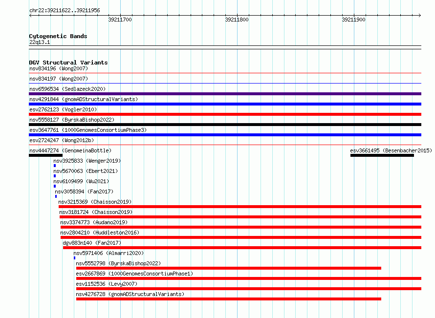This screenshot has width=435, height=318.
Task: Click the red bar under esv1152536
Action: pyautogui.click(x=249, y=289)
